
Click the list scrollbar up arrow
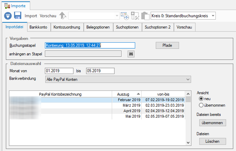coord(188,94)
